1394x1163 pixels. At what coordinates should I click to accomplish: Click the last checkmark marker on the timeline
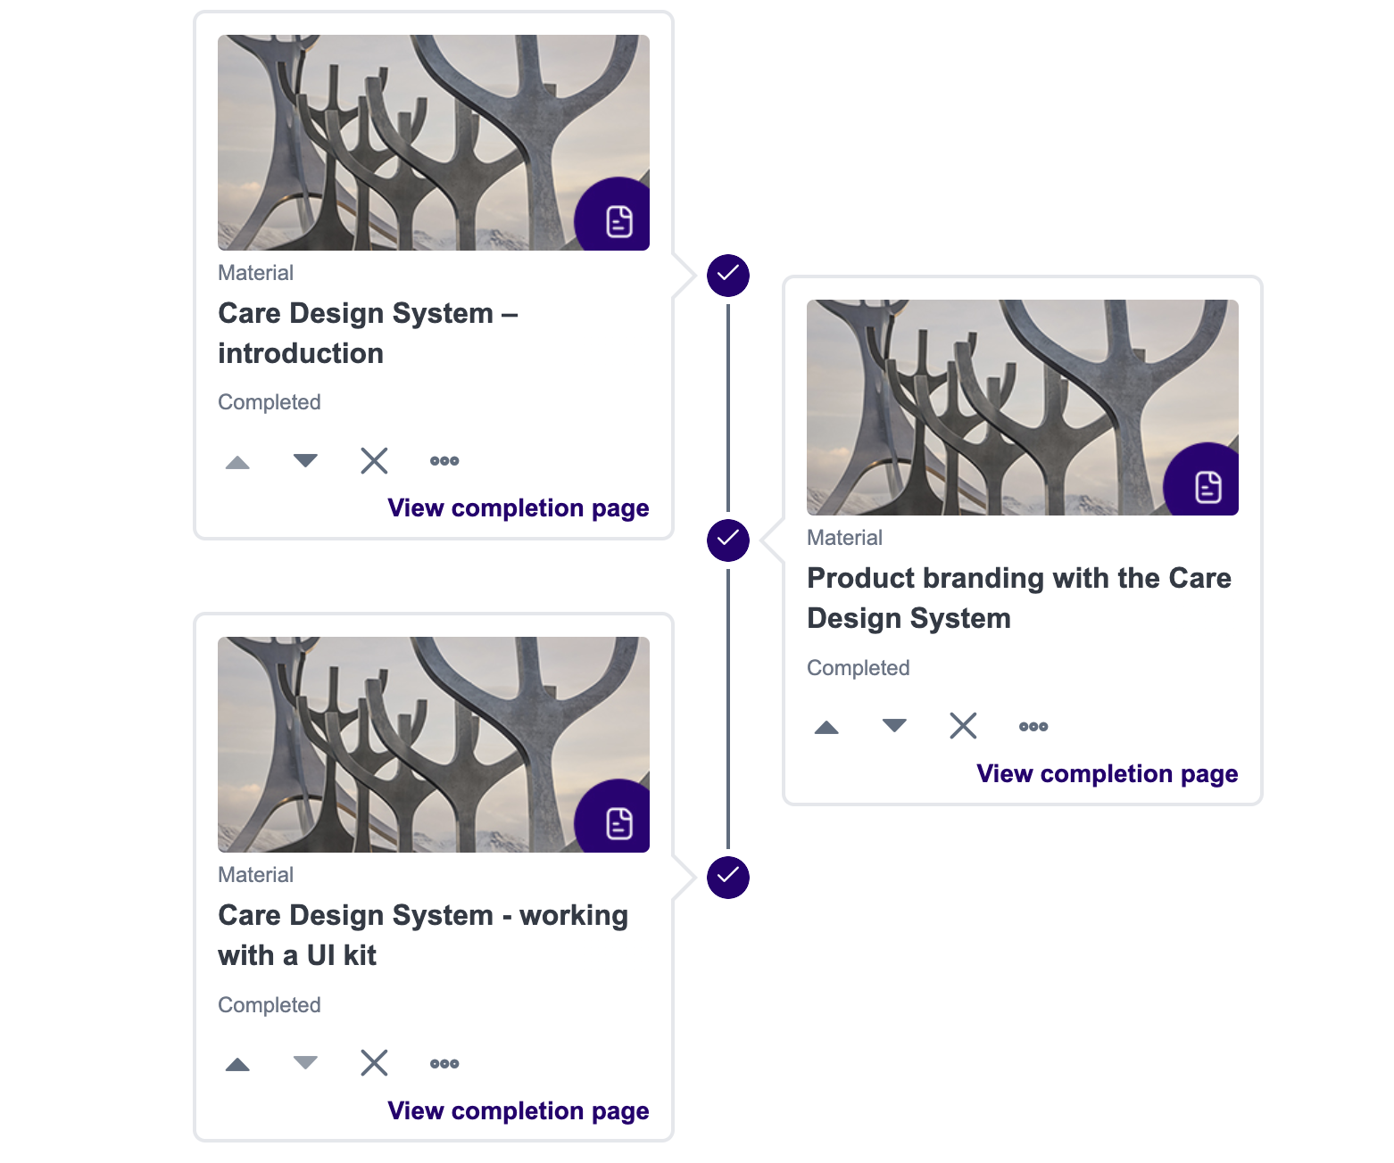728,877
